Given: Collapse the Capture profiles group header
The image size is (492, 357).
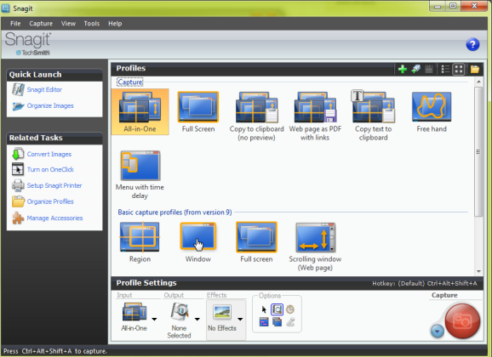Looking at the screenshot, I should [x=130, y=82].
